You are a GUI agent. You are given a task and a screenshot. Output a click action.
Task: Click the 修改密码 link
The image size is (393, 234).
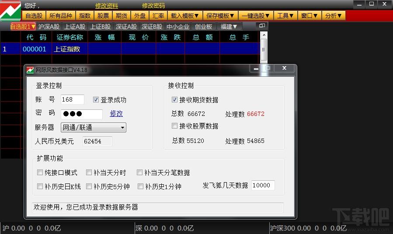click(153, 6)
